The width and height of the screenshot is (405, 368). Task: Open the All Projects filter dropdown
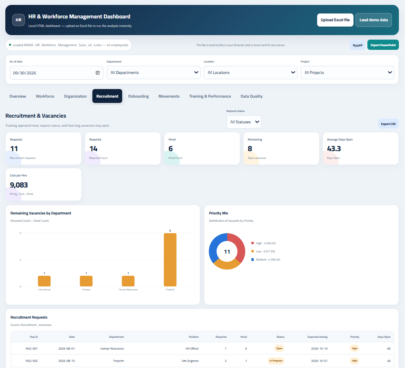pos(347,73)
